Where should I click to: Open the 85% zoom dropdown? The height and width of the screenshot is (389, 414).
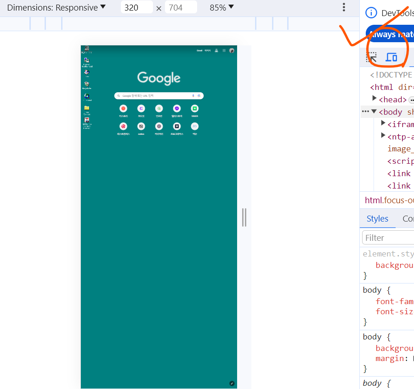222,8
